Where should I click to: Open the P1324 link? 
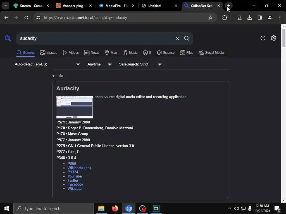click(x=73, y=172)
